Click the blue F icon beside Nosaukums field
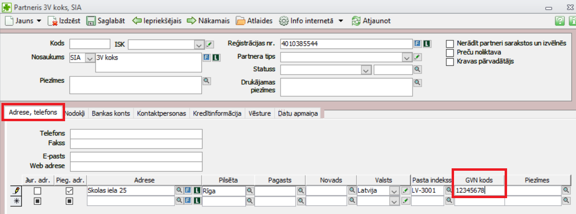The height and width of the screenshot is (214, 576). coord(207,58)
